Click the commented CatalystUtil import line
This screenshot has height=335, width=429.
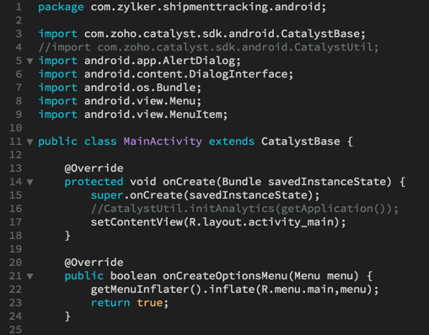pos(208,47)
